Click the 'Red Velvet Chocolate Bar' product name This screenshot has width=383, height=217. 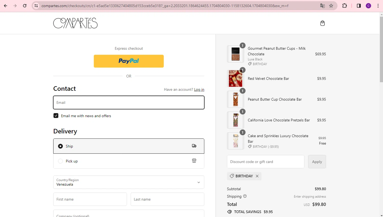point(268,79)
